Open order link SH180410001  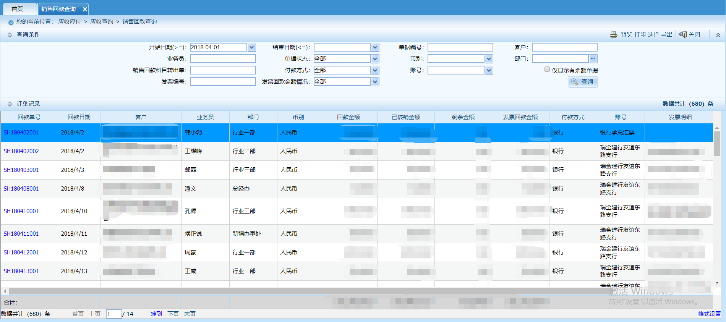[x=21, y=211]
